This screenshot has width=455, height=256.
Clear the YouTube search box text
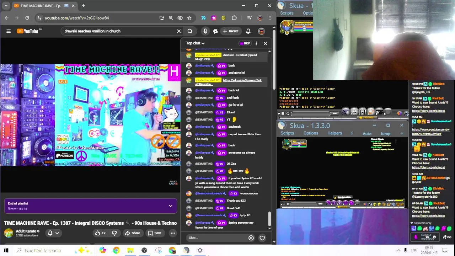point(179,31)
